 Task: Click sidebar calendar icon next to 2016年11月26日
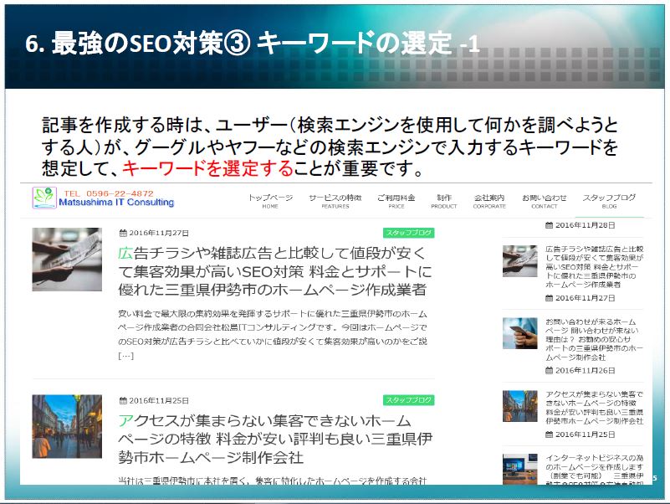[549, 370]
